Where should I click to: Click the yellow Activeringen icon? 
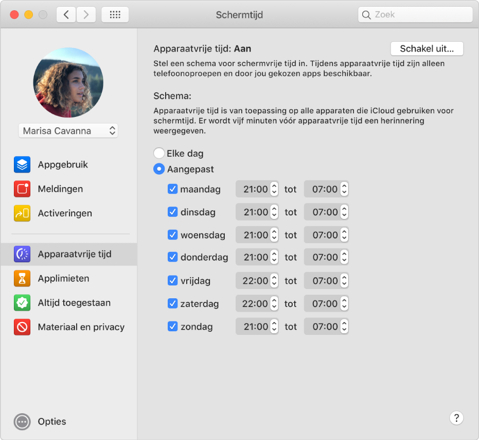coord(22,213)
